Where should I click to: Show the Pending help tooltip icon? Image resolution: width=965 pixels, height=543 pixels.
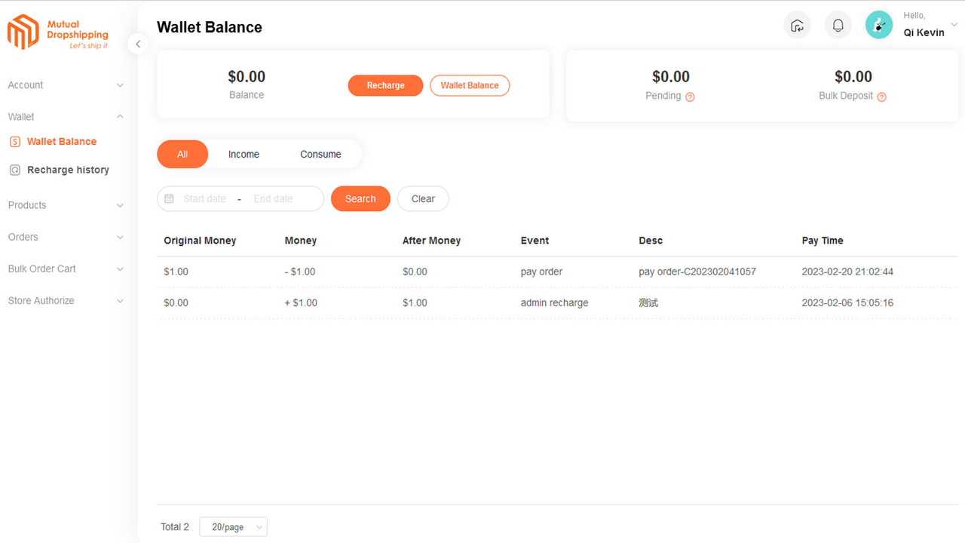pyautogui.click(x=691, y=97)
